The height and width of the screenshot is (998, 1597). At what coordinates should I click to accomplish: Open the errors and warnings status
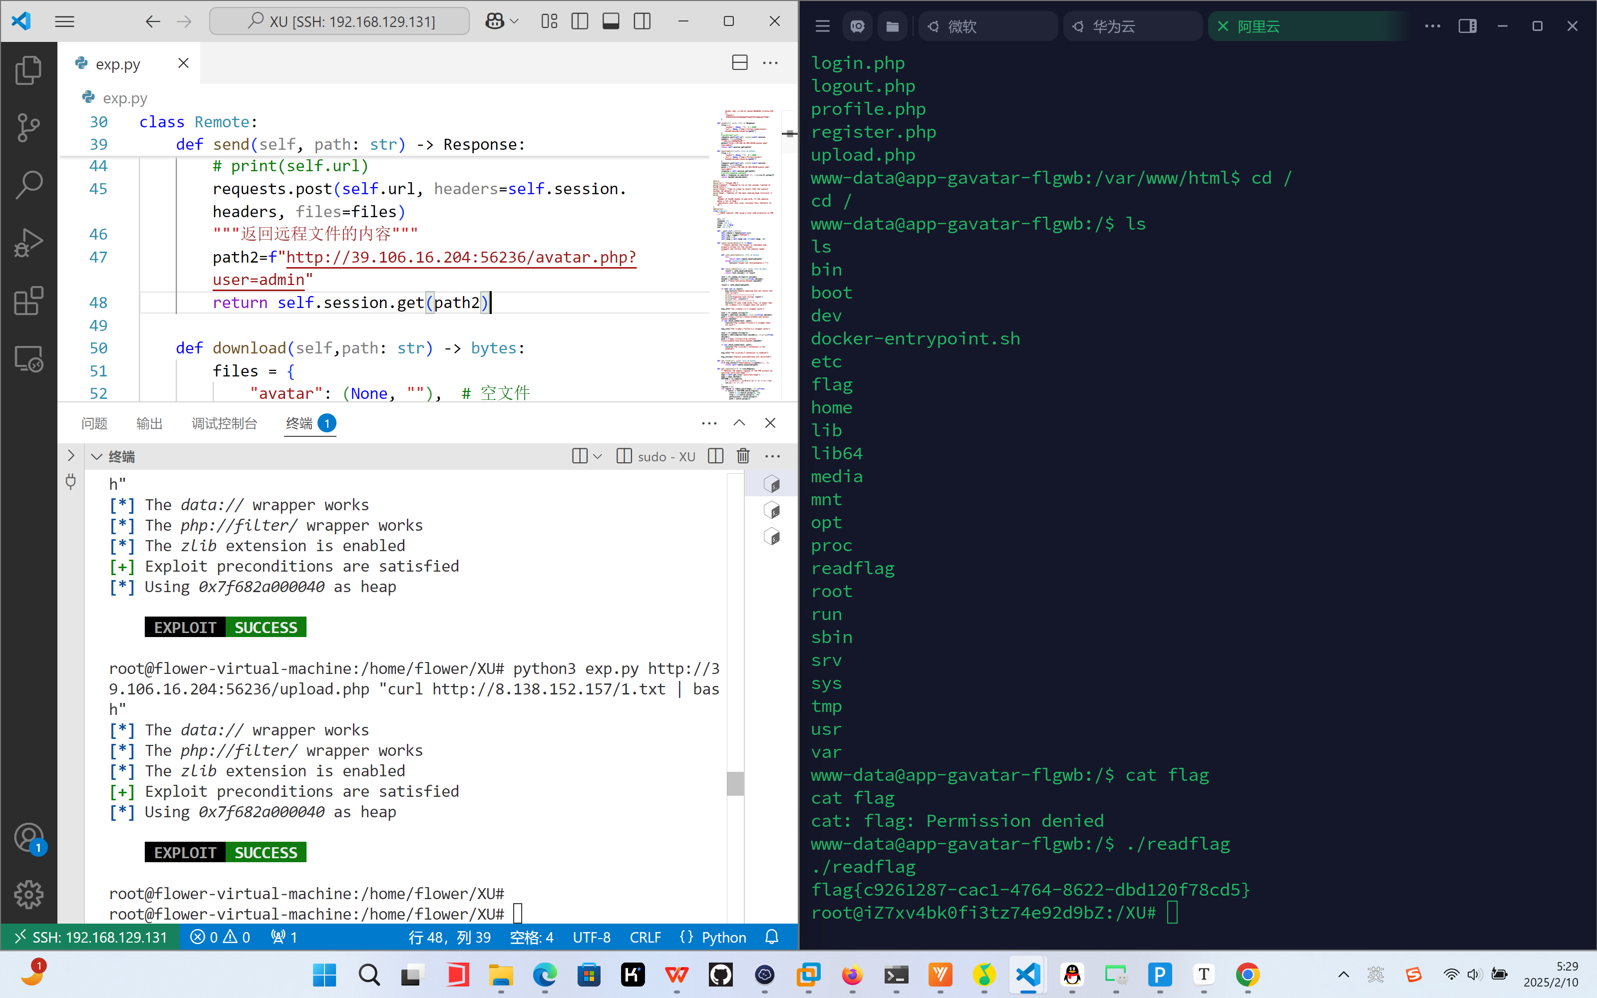[x=220, y=937]
